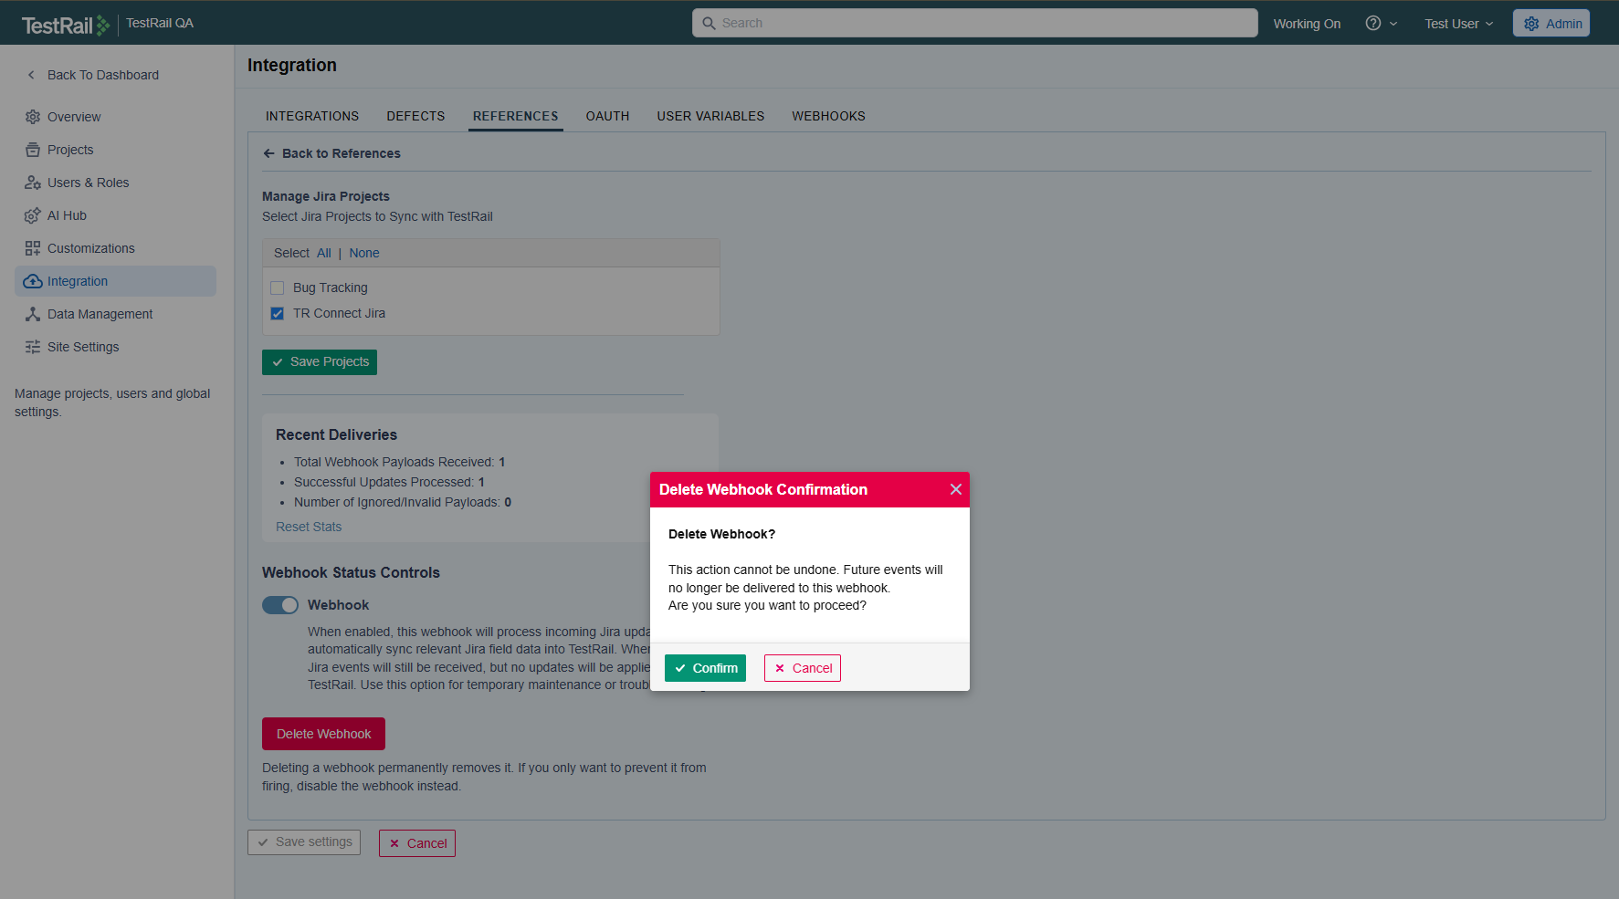Switch to the INTEGRATIONS tab
Viewport: 1619px width, 899px height.
coord(312,116)
